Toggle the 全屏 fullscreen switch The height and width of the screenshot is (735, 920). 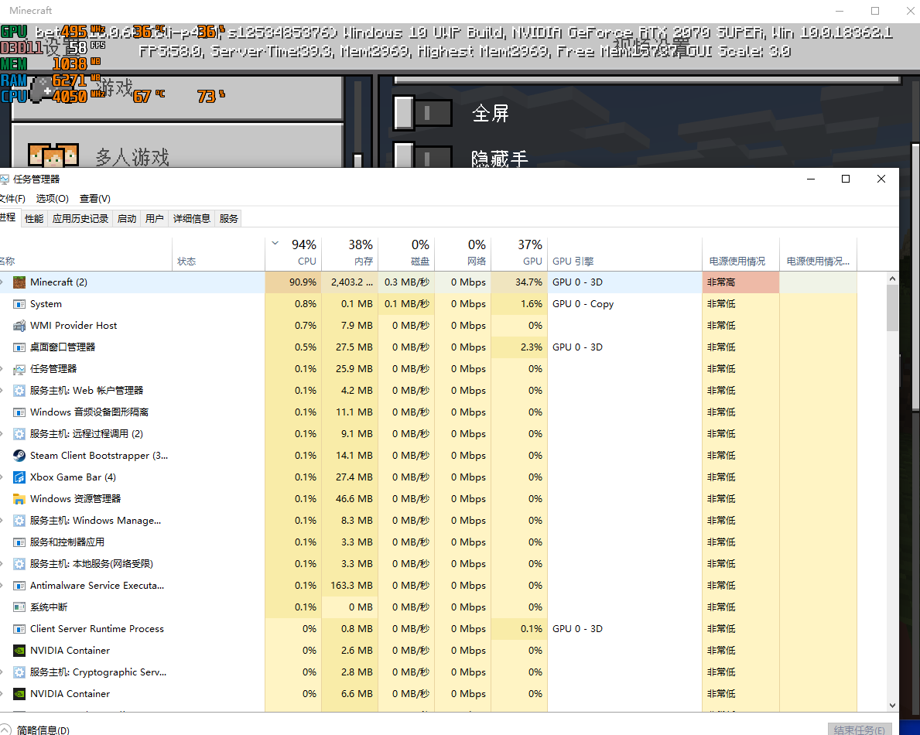(422, 113)
